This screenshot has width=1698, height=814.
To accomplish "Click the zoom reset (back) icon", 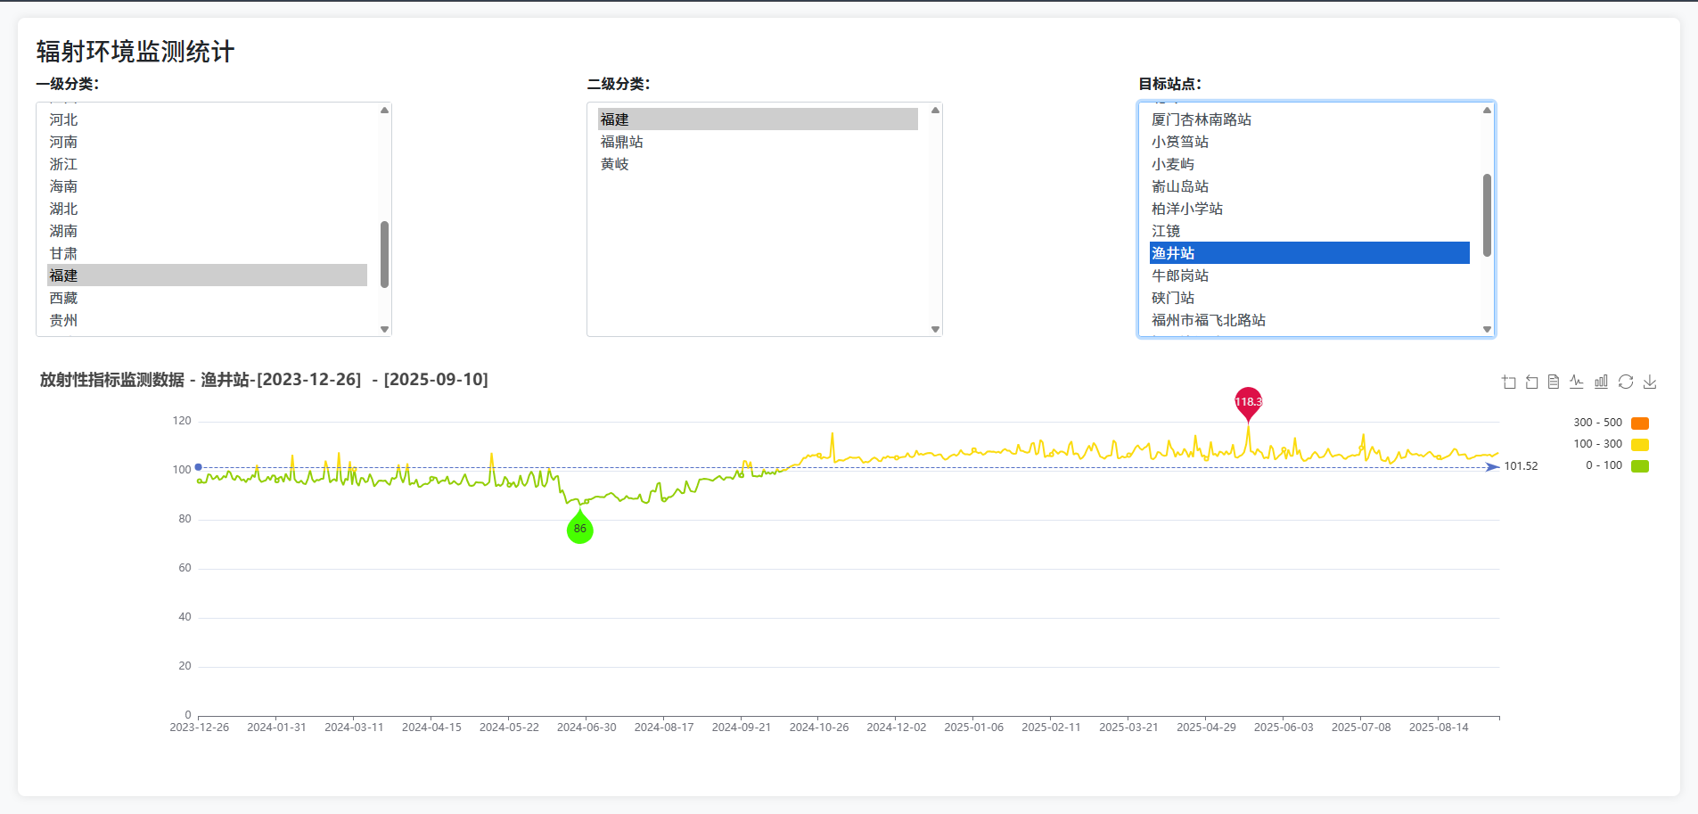I will [x=1531, y=382].
